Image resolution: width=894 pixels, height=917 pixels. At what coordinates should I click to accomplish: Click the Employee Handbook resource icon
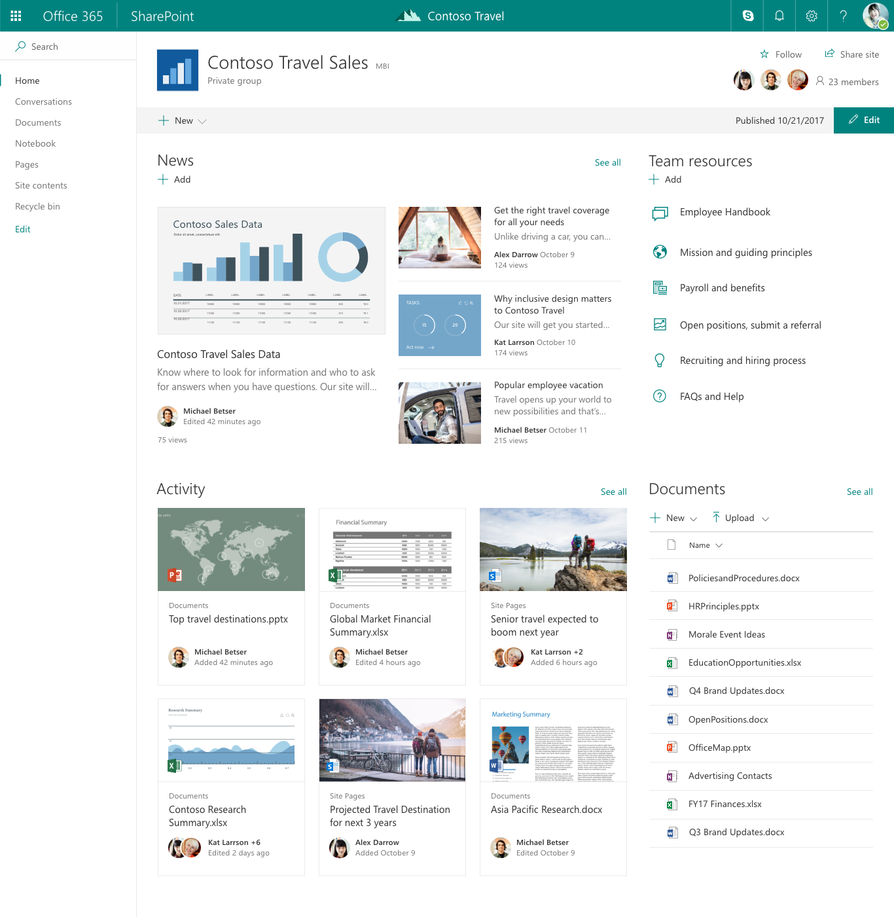(x=660, y=213)
